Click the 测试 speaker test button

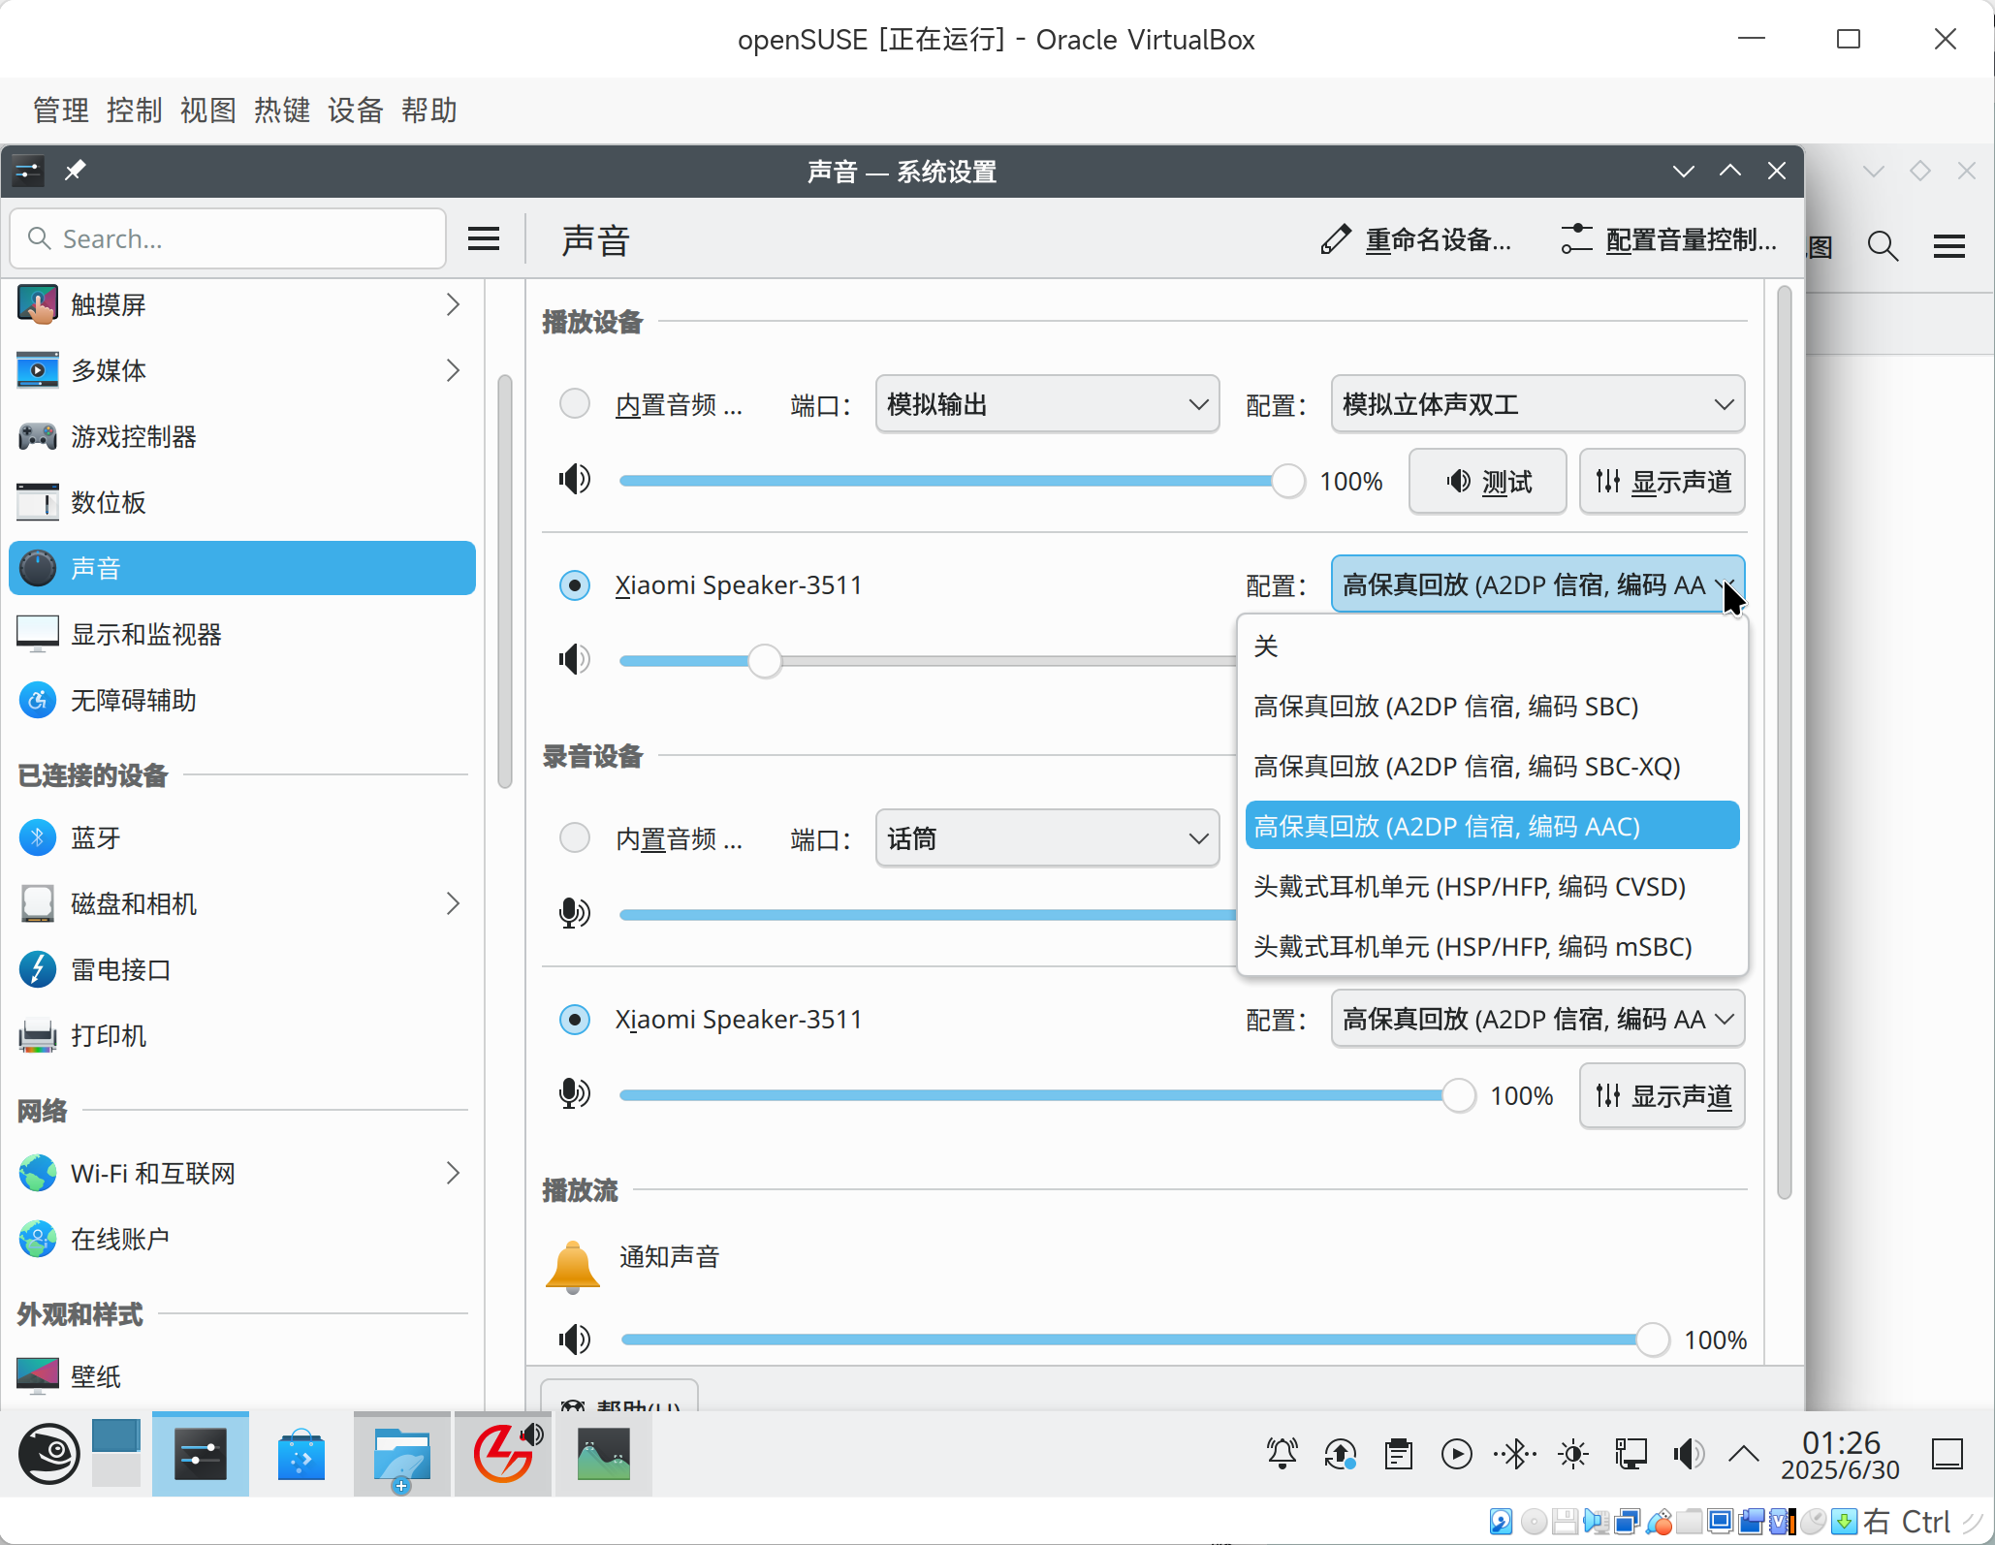(x=1487, y=481)
